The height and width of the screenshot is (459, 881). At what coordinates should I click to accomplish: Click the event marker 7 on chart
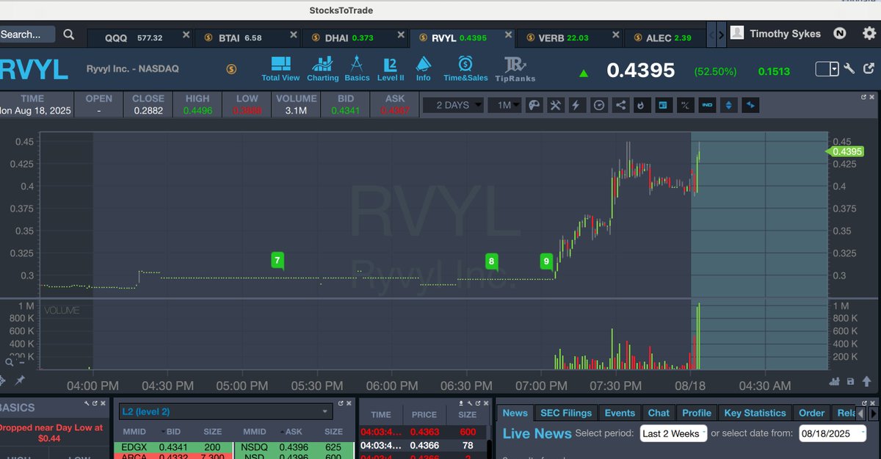[x=277, y=261]
